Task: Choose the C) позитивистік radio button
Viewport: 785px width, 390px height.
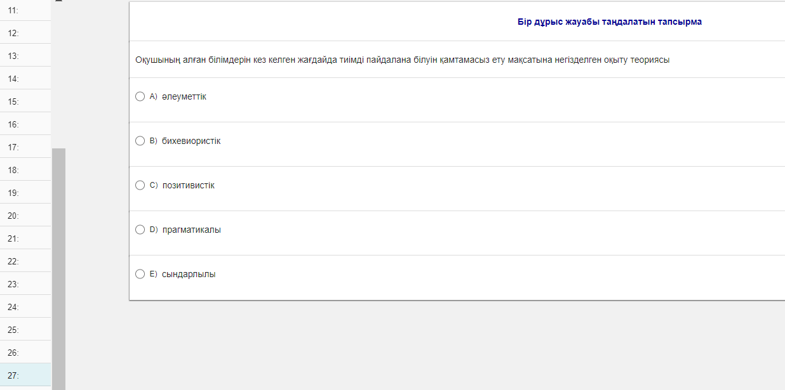Action: click(x=140, y=185)
